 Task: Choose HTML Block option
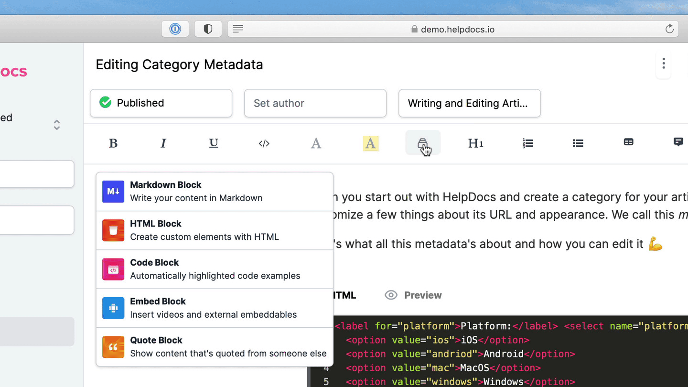click(x=215, y=230)
